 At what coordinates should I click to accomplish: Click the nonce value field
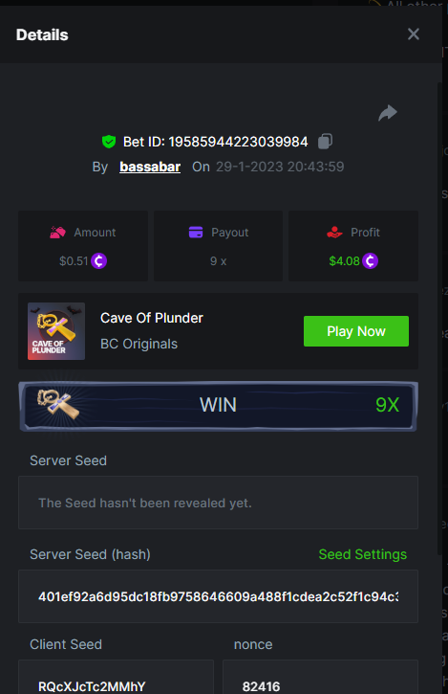point(320,677)
